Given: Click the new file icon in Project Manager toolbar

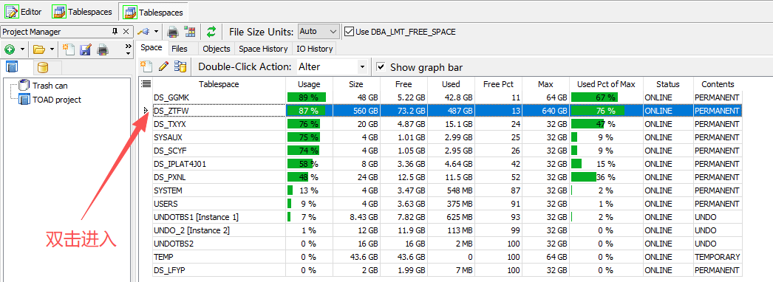Looking at the screenshot, I should pos(68,49).
